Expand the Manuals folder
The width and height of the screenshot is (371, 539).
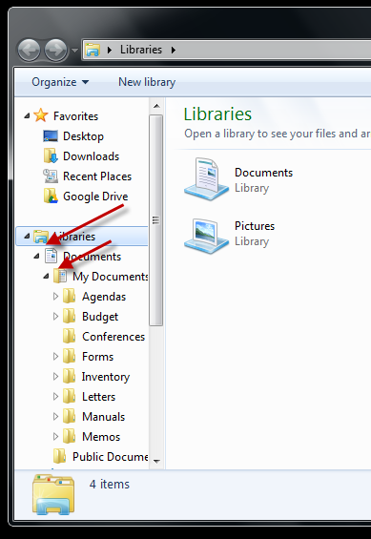click(55, 416)
